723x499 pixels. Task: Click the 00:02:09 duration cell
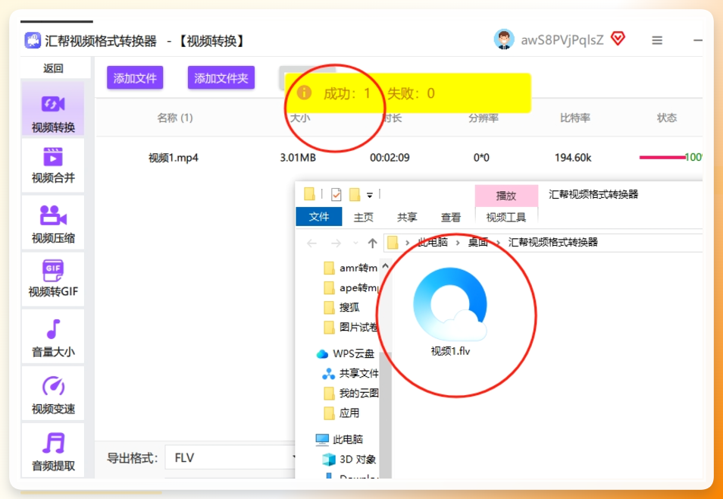tap(390, 158)
